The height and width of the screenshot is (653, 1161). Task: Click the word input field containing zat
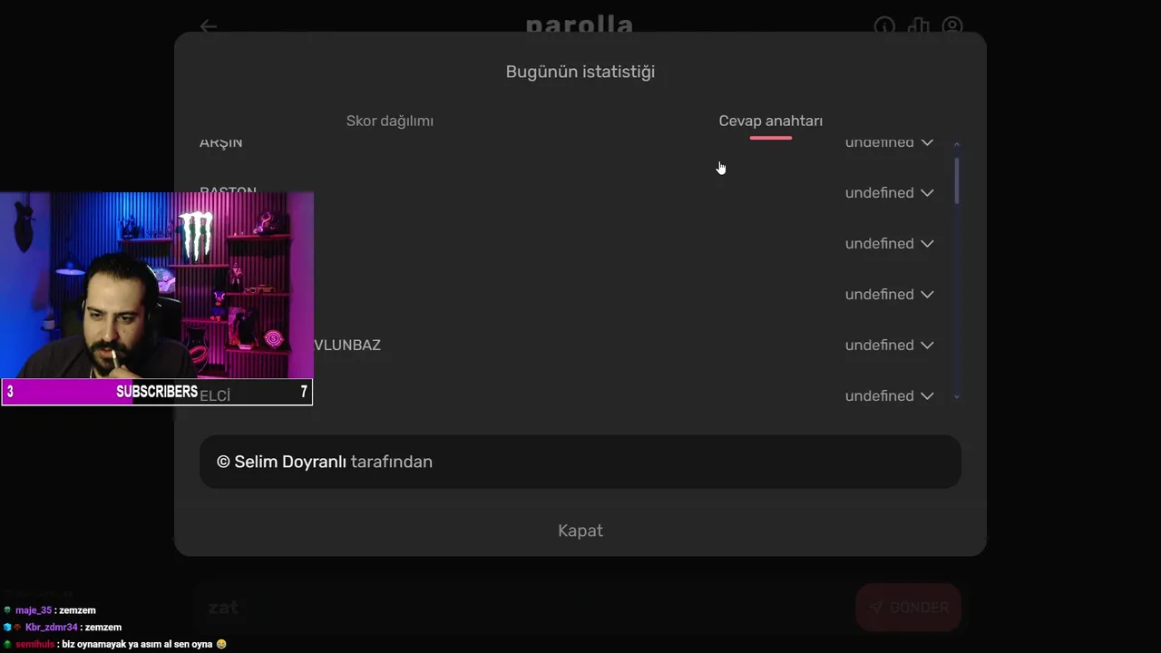pos(522,608)
